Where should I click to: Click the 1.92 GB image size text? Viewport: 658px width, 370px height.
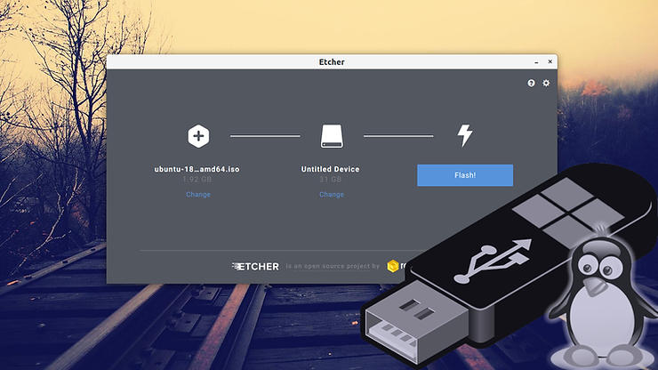(197, 180)
